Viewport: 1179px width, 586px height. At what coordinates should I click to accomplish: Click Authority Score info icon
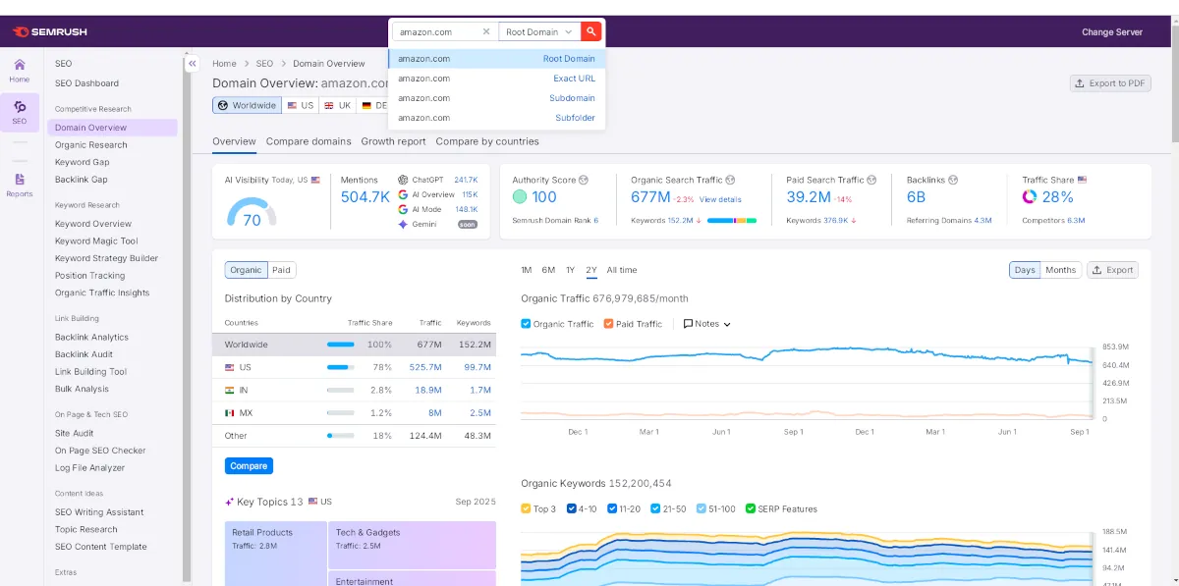[584, 180]
